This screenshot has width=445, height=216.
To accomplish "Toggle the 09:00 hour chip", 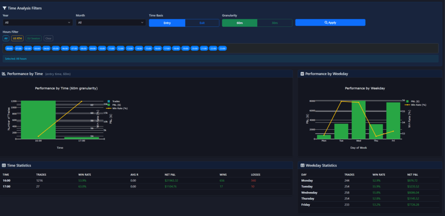I will coord(93,49).
